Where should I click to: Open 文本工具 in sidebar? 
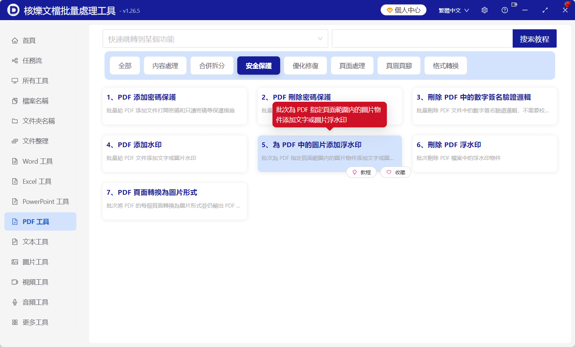[40, 242]
